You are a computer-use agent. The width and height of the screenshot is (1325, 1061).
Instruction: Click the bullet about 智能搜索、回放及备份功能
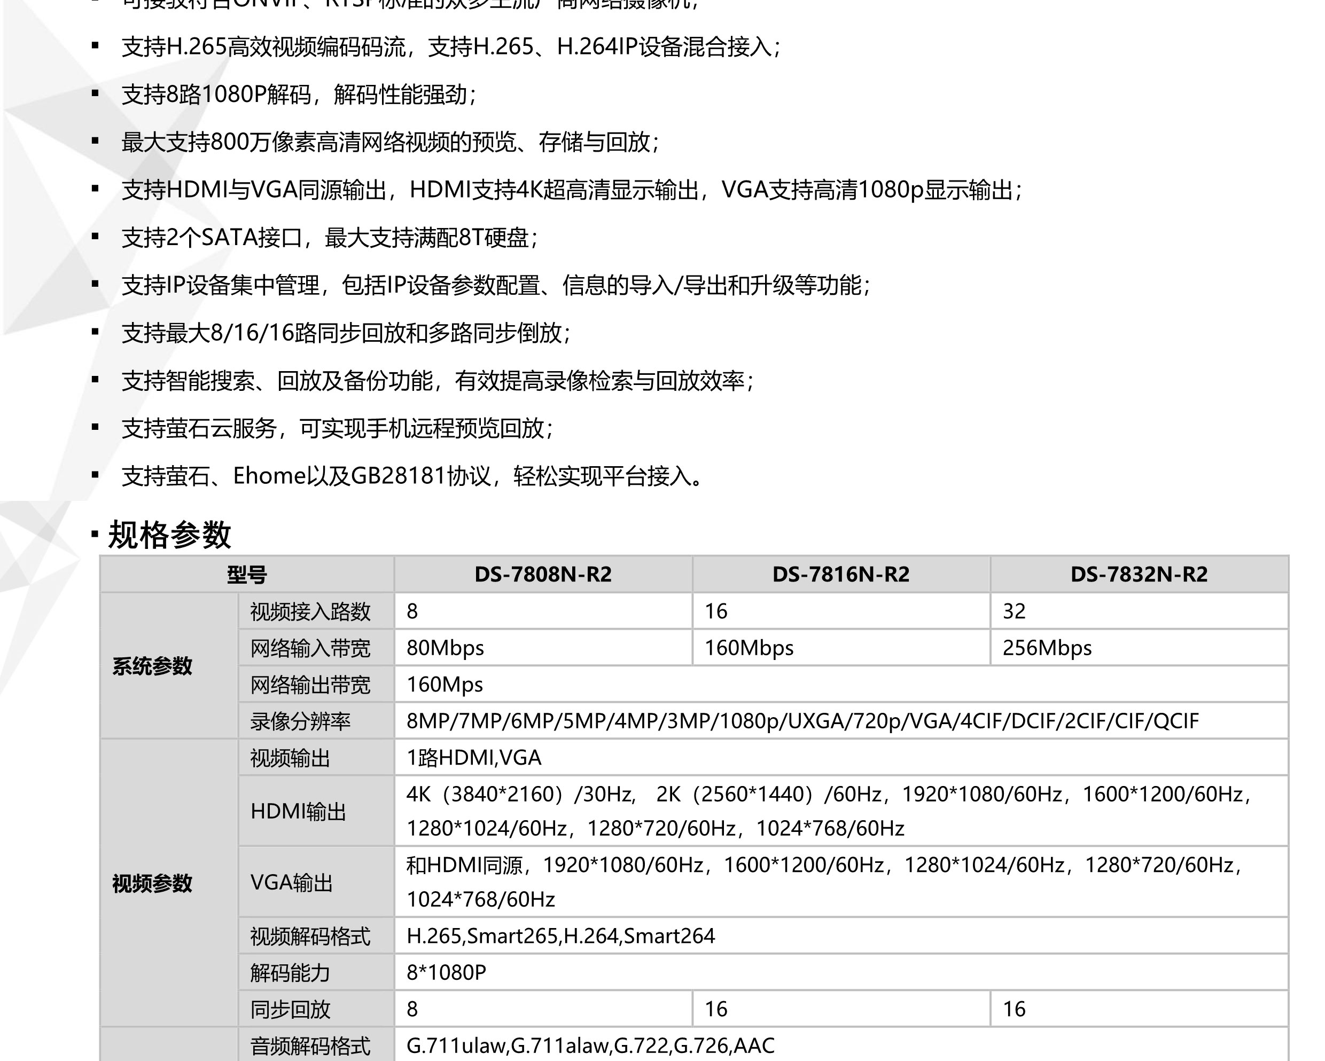[x=438, y=381]
